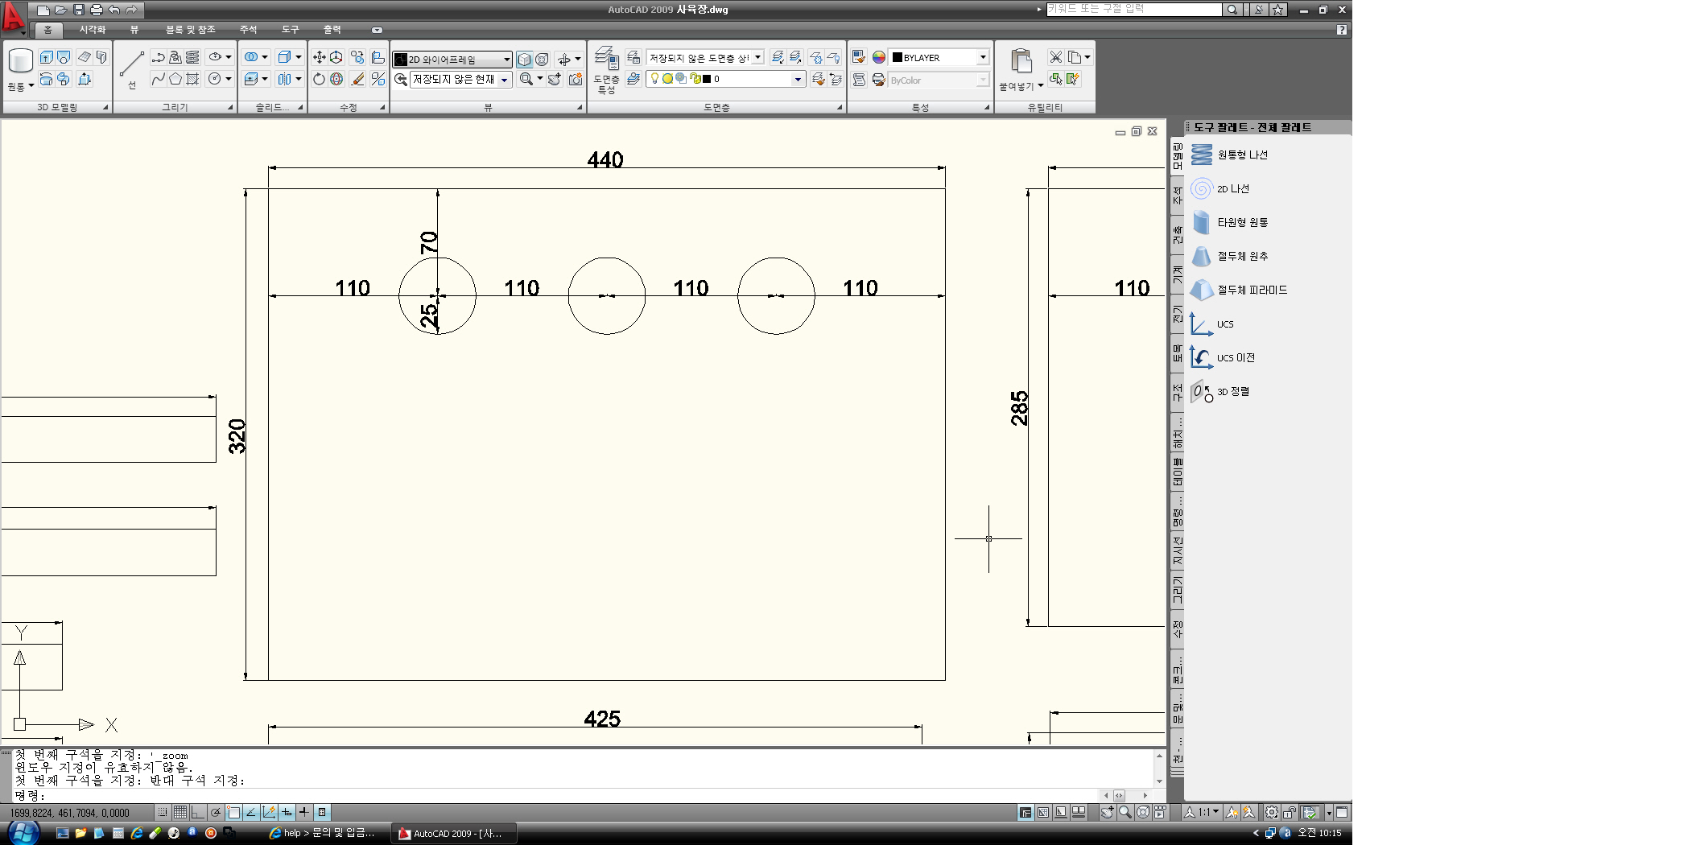Click the Solid Union tool

(x=251, y=57)
